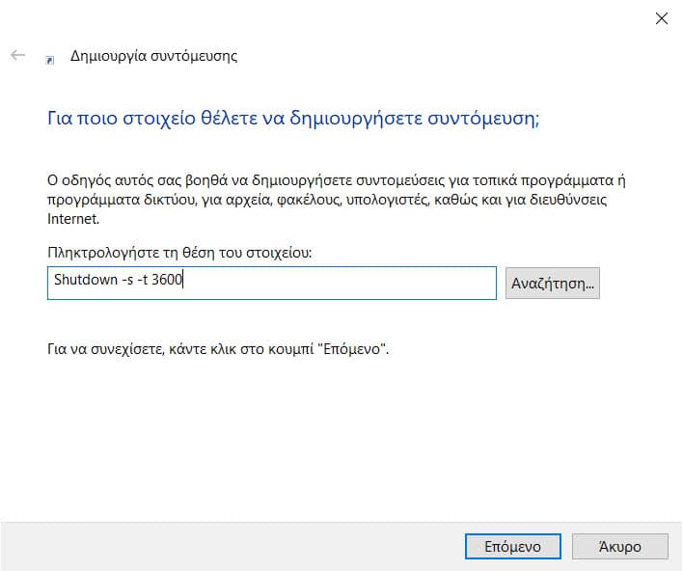Click the -s switch in the location field
Viewport: 683px width, 571px height.
[120, 283]
